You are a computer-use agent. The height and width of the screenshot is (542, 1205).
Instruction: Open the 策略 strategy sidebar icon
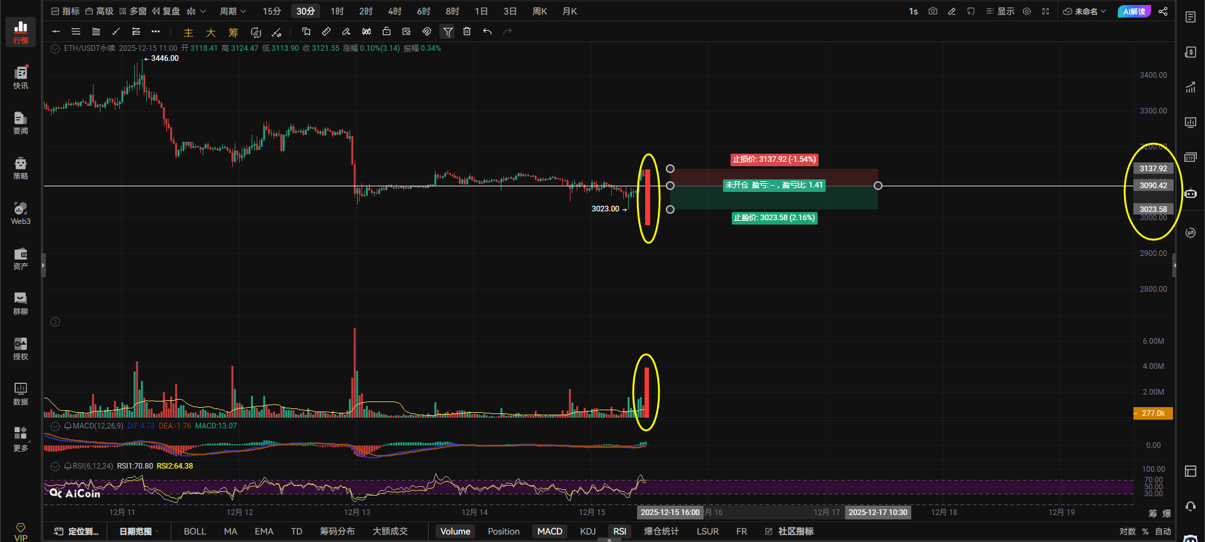[21, 167]
